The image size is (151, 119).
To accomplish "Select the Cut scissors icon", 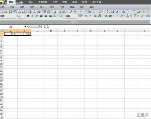I will (55, 11).
